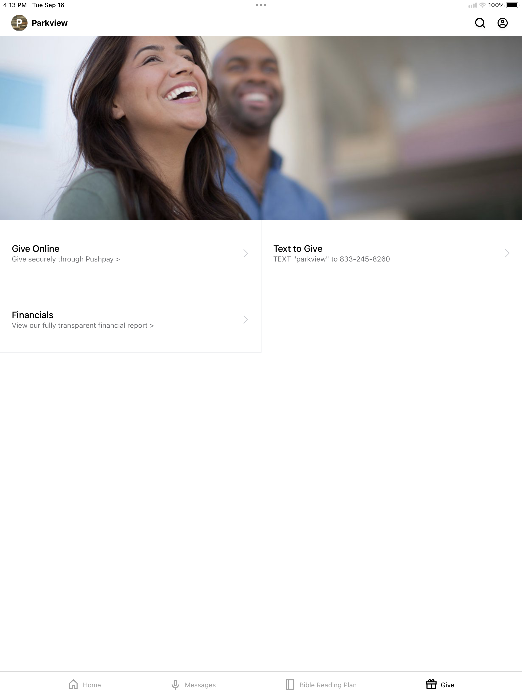Tap the Tue Sep 16 date

click(48, 5)
